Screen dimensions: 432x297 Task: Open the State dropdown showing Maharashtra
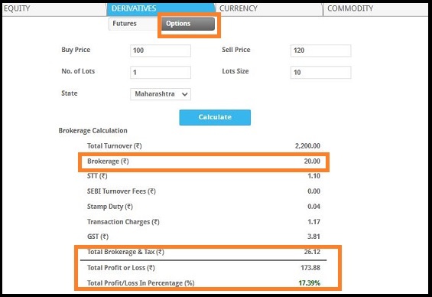click(161, 94)
